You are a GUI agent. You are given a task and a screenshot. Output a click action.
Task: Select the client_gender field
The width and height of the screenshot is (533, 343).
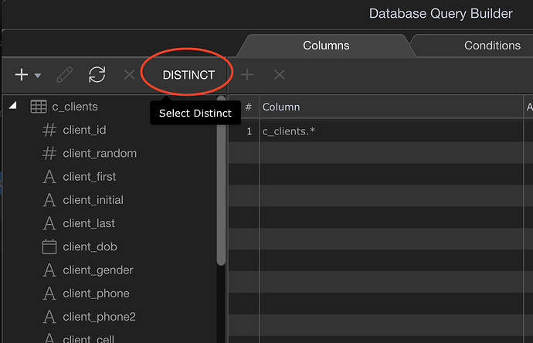coord(98,270)
